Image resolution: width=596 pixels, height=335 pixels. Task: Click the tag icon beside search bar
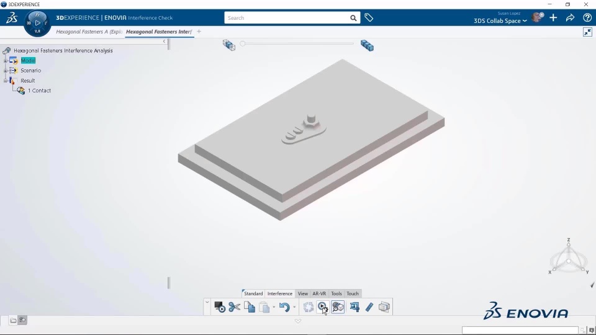[x=369, y=17]
